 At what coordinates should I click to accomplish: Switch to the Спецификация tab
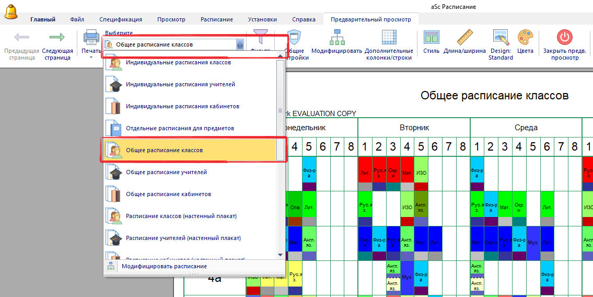tap(121, 19)
